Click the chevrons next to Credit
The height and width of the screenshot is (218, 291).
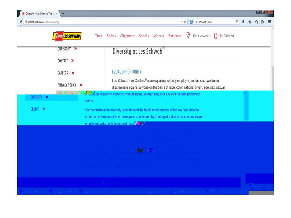pyautogui.click(x=43, y=109)
